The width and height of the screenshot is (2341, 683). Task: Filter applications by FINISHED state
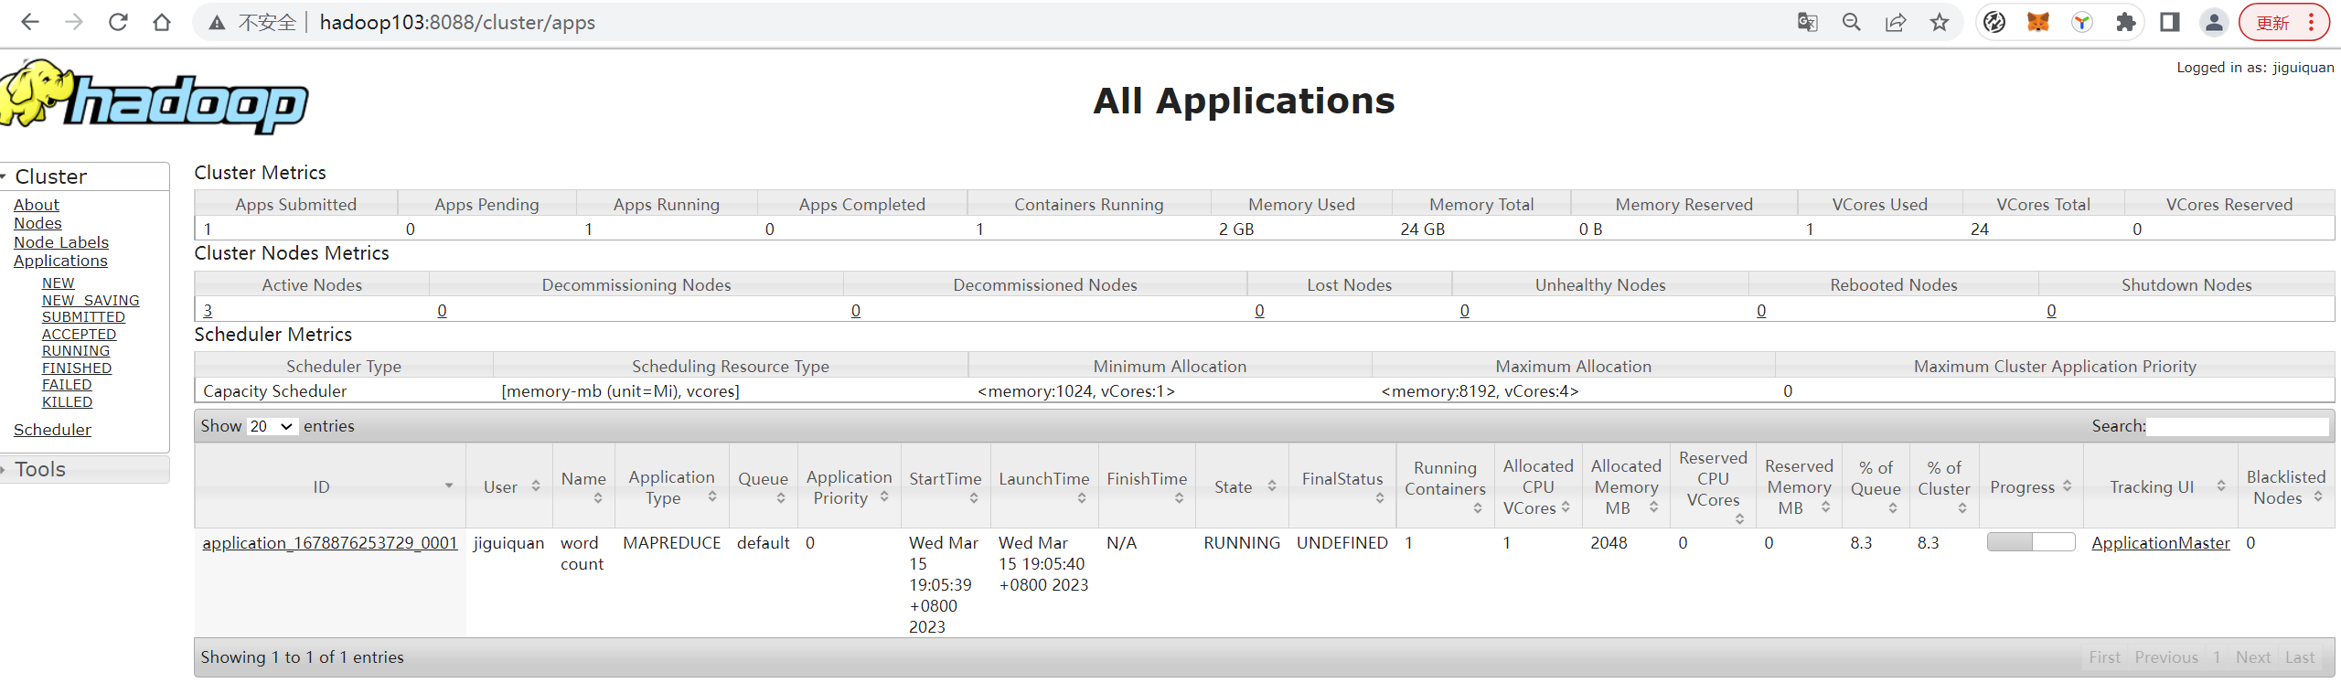pos(77,368)
